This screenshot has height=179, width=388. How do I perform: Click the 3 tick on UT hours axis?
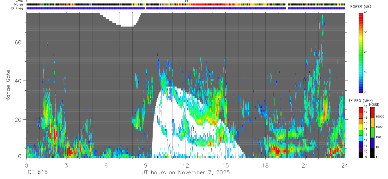pos(66,165)
